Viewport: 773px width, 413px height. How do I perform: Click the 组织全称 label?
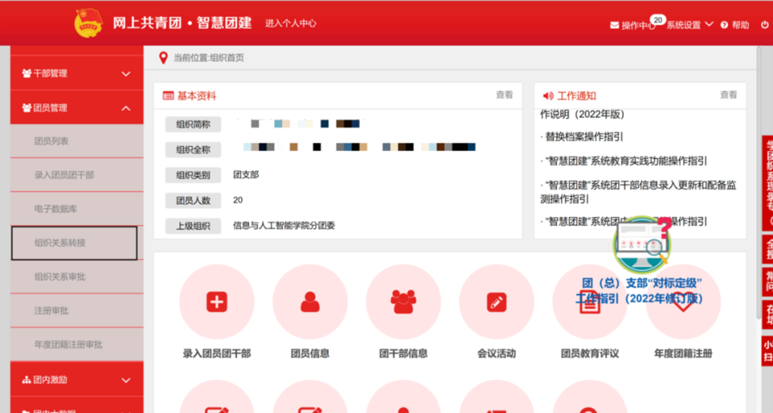pyautogui.click(x=193, y=150)
